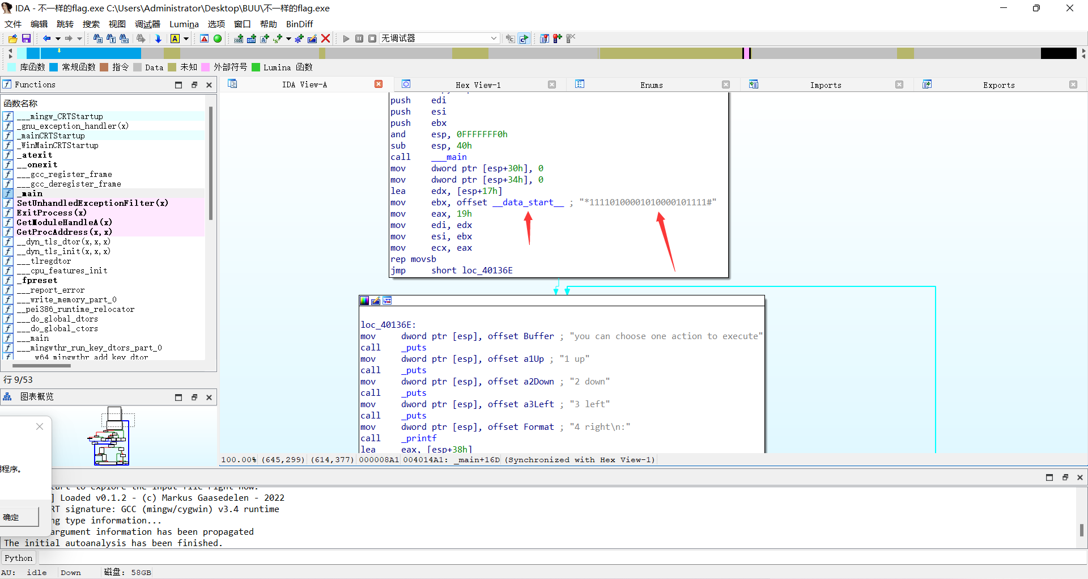Click the green circle toolbar icon

pos(217,39)
